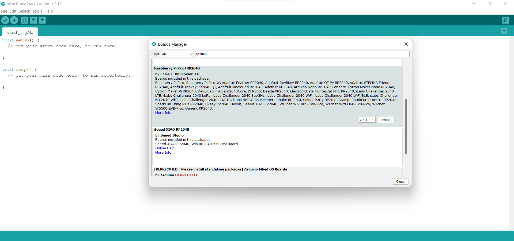Expand the Type filter dropdown

(177, 54)
